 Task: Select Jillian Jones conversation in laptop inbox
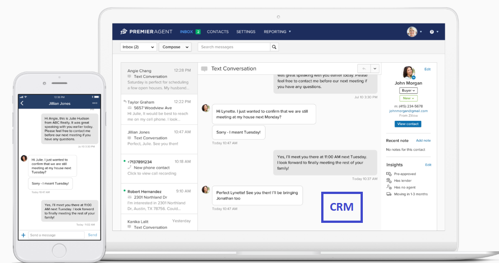(x=159, y=139)
